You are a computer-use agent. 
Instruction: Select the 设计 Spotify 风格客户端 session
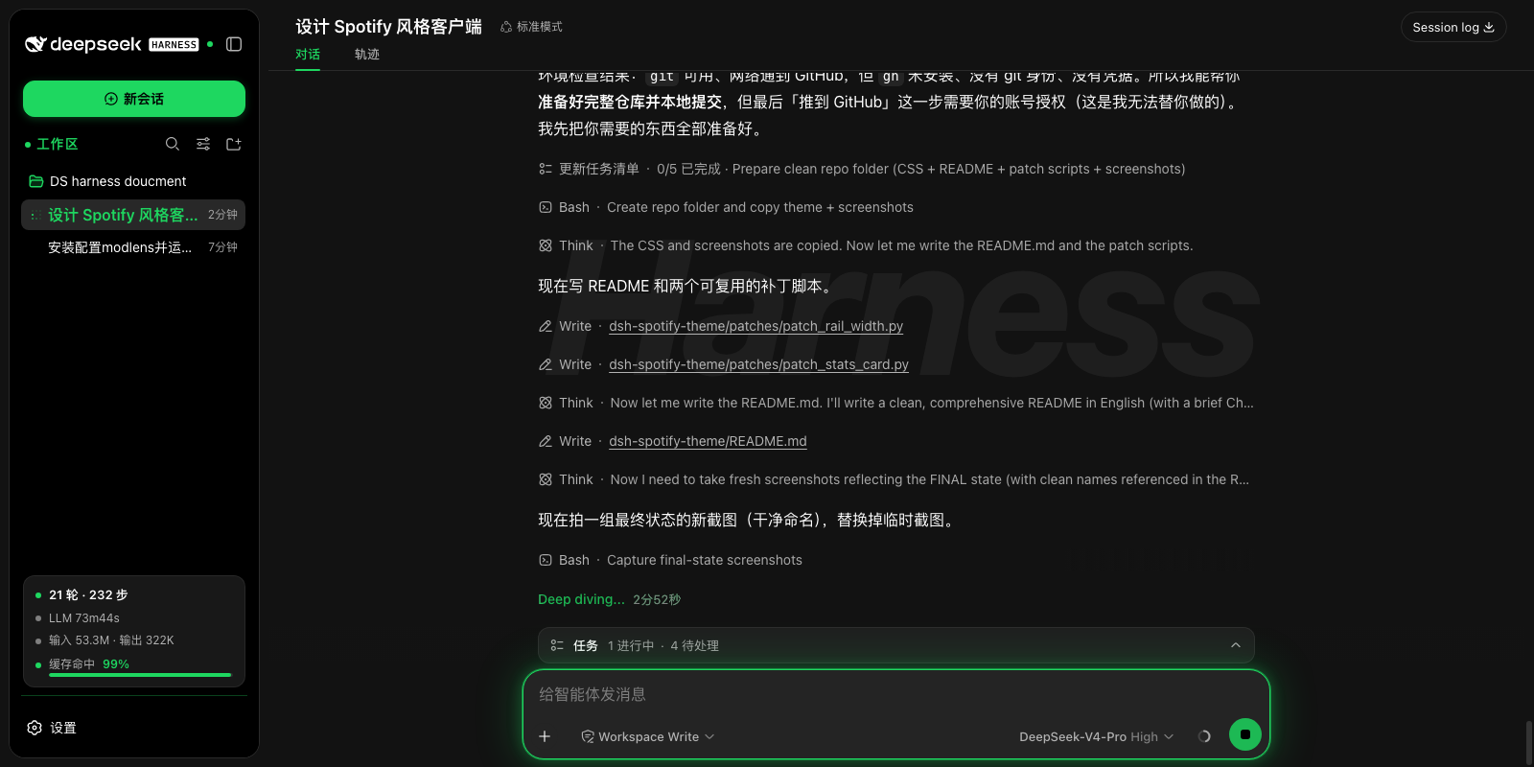click(133, 215)
